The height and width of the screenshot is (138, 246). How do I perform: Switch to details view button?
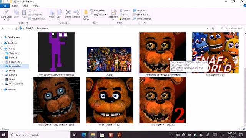tap(240, 129)
